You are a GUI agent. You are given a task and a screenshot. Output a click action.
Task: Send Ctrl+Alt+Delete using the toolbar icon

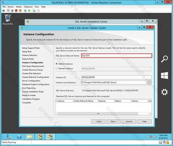3,11
